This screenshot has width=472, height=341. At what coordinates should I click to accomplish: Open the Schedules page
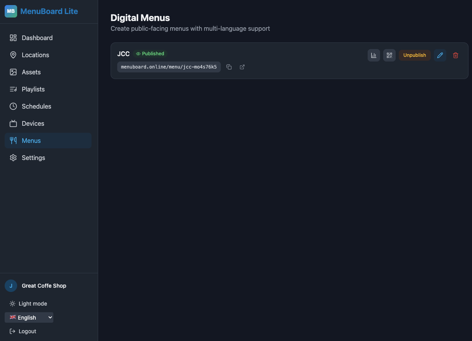pyautogui.click(x=48, y=106)
